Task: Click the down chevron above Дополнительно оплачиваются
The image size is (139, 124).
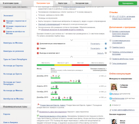Action: [71, 40]
